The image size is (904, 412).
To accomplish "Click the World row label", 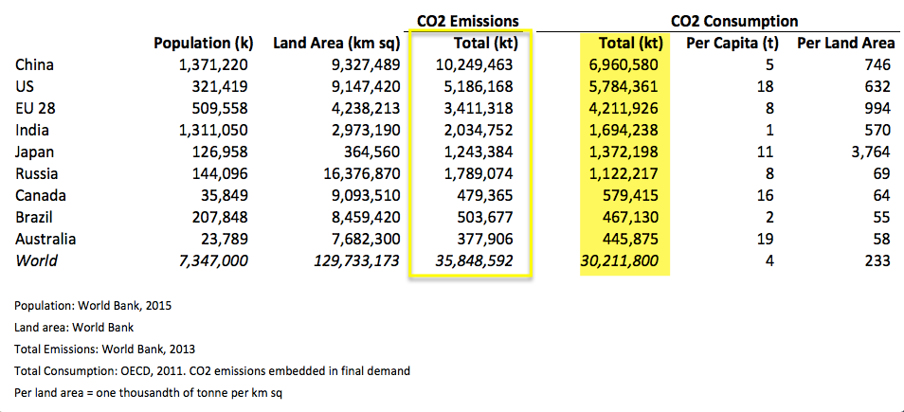I will [36, 260].
